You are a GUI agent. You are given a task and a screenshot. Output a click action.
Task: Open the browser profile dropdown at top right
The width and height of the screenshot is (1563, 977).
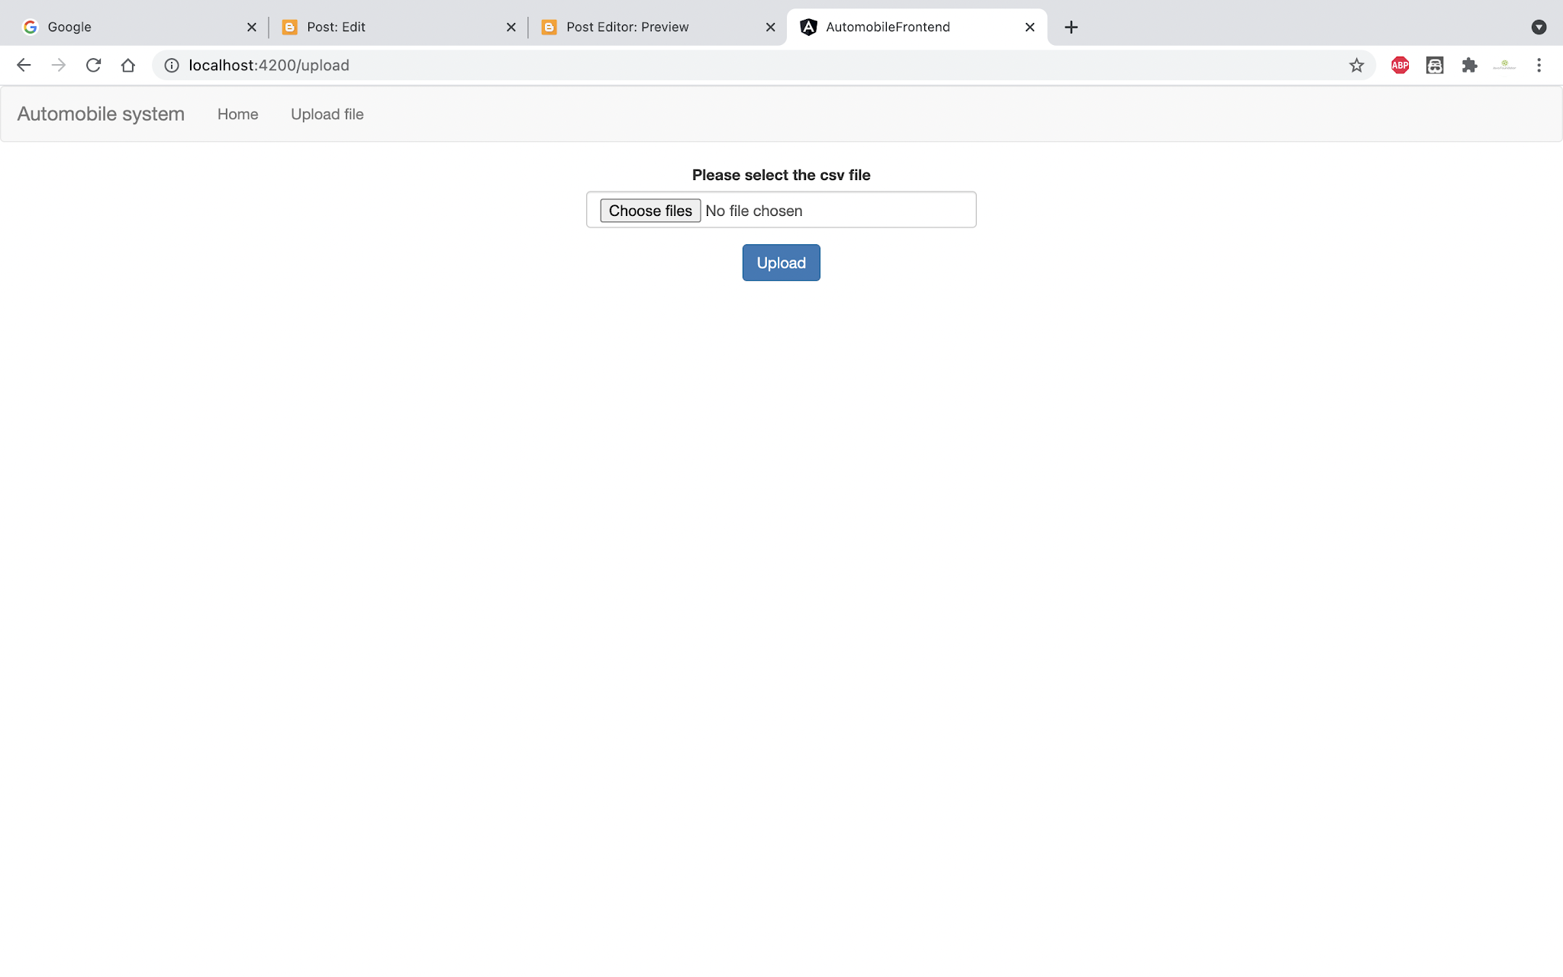tap(1537, 27)
